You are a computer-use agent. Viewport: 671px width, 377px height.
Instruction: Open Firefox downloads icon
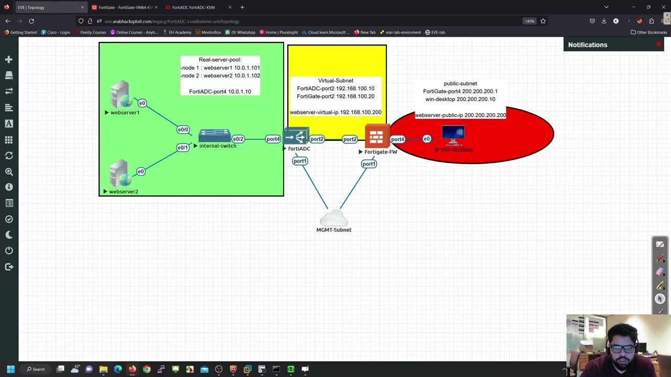(604, 21)
